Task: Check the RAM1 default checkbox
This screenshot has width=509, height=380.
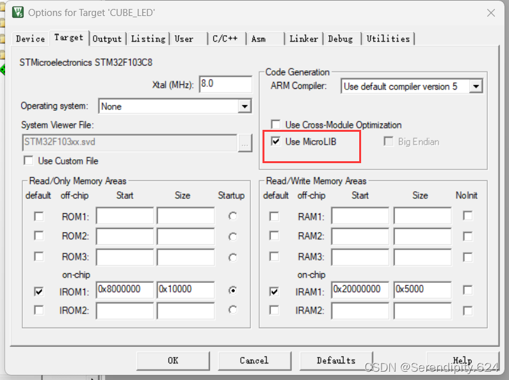Action: [274, 216]
